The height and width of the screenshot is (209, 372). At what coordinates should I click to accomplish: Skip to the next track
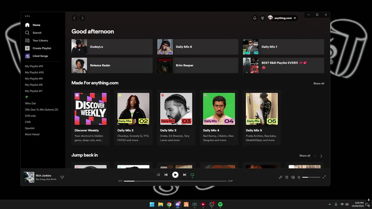[x=185, y=175]
